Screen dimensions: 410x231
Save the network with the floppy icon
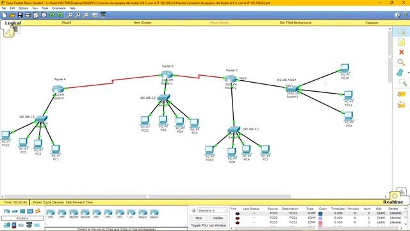point(20,15)
